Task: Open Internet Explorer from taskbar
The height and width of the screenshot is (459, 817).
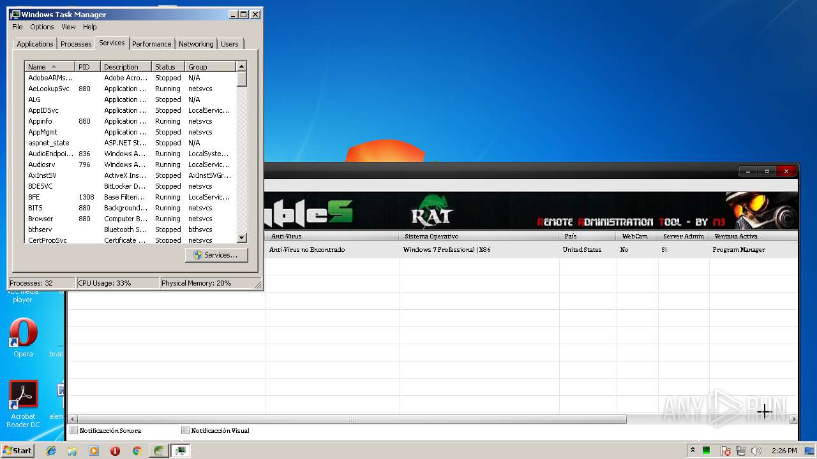Action: pos(51,451)
